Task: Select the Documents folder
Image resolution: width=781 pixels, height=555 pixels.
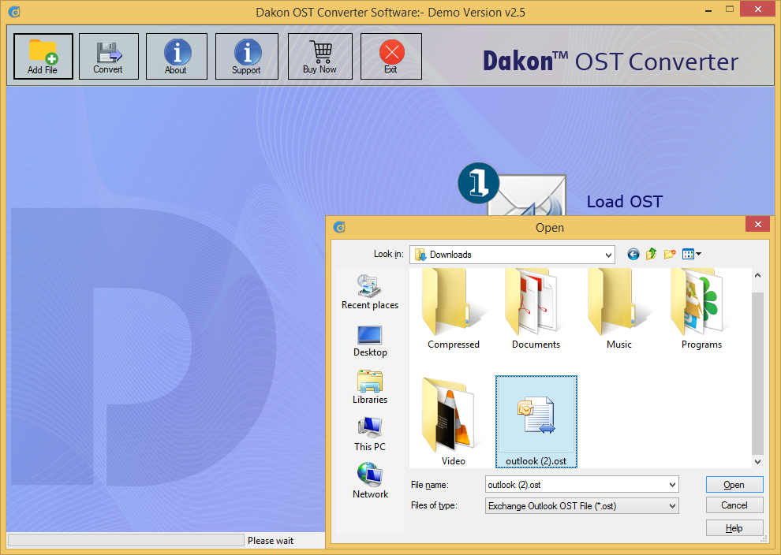Action: [536, 310]
